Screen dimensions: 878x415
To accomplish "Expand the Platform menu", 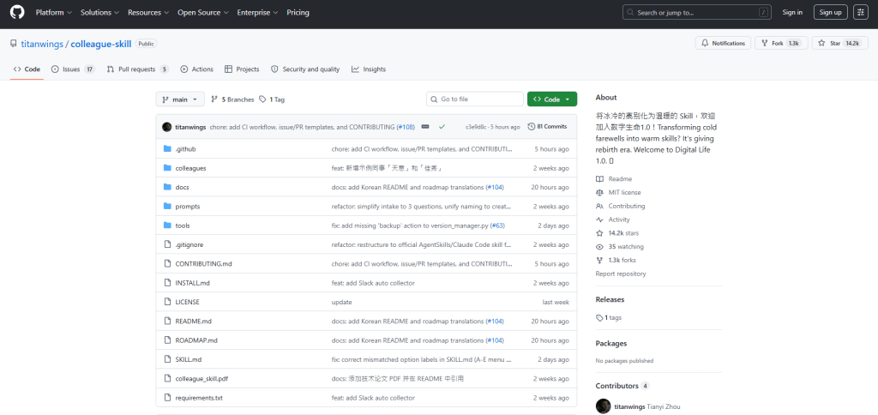I will 53,13.
